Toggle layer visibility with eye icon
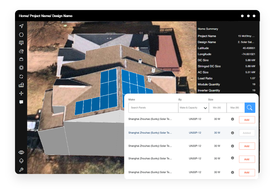 click(x=21, y=152)
